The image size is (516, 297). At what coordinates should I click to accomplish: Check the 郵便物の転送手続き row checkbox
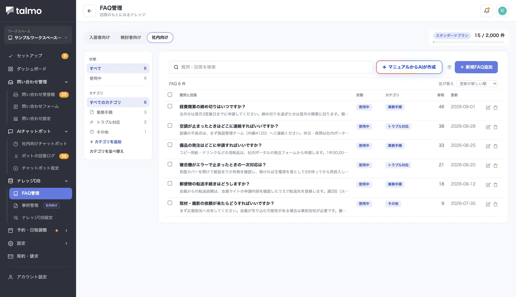click(170, 183)
